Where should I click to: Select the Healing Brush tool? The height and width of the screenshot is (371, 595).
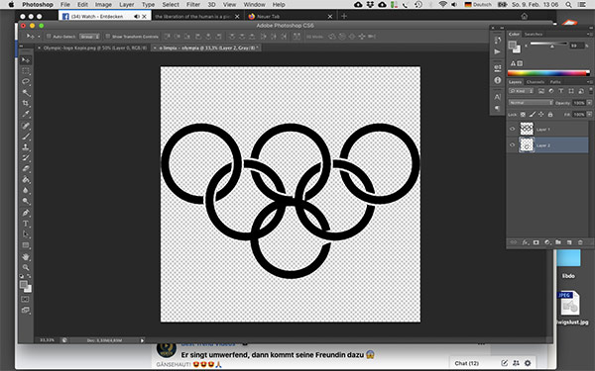pyautogui.click(x=26, y=126)
